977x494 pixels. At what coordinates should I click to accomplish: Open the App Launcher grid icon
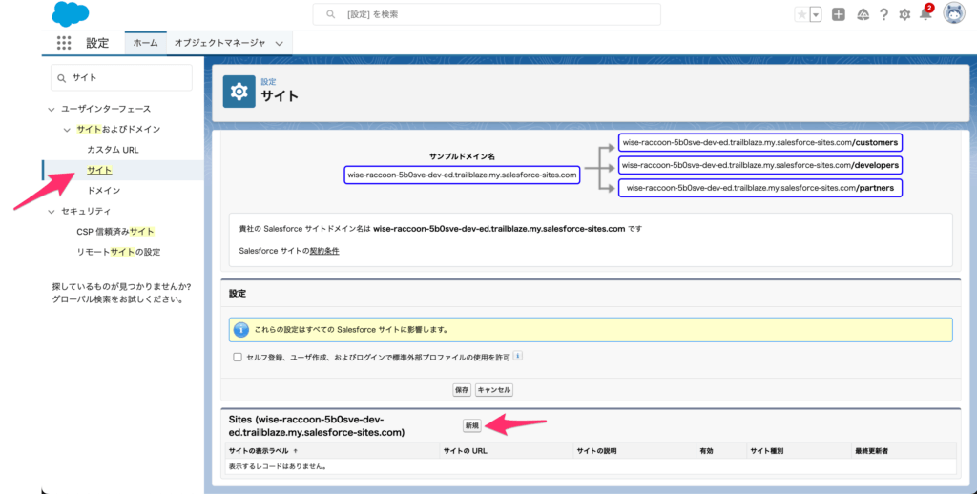click(x=64, y=43)
